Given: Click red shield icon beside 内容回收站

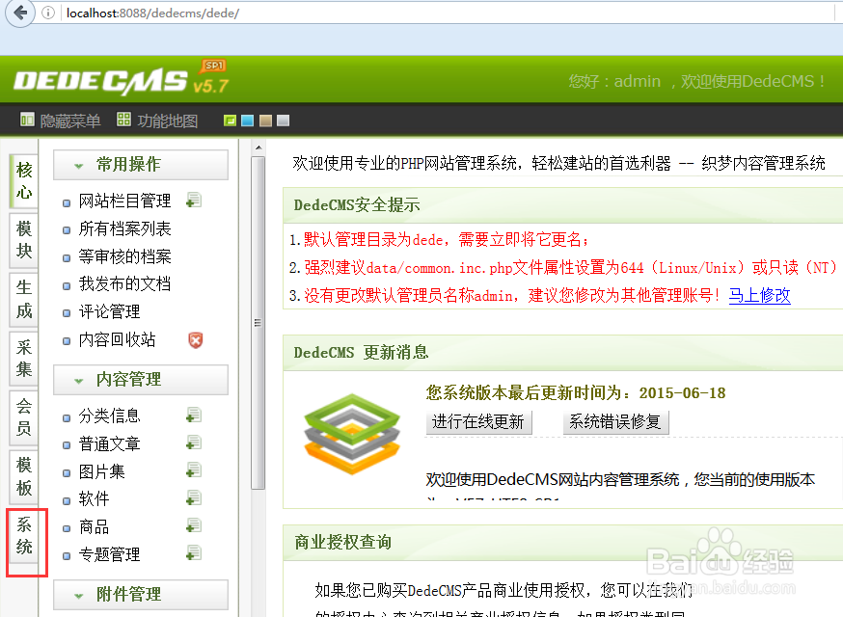Looking at the screenshot, I should click(x=196, y=340).
